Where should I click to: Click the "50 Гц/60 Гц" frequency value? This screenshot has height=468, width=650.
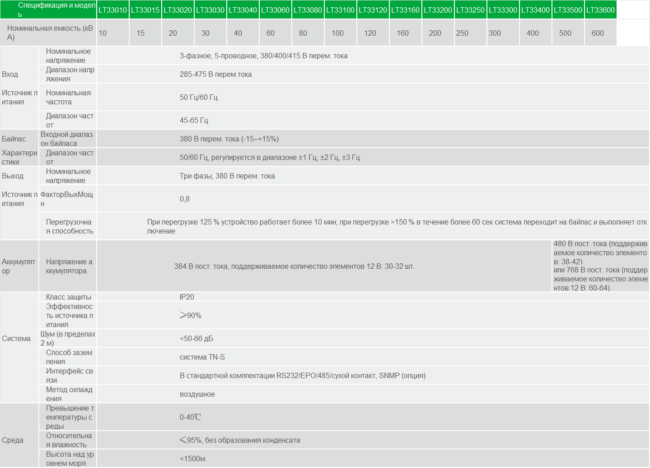coord(198,98)
